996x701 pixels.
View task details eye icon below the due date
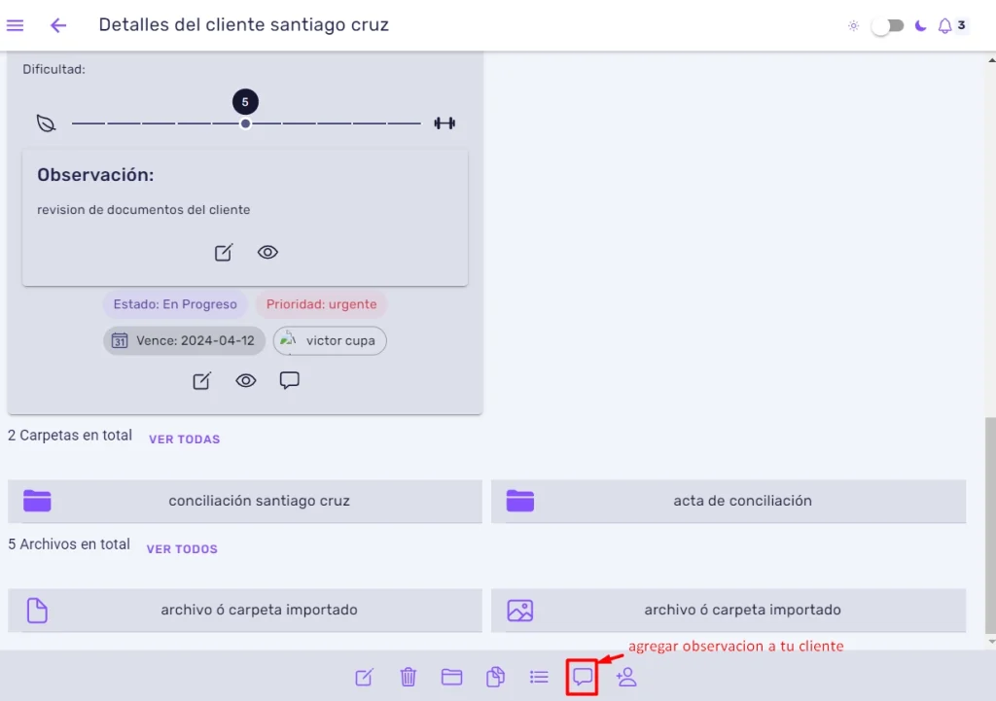click(246, 380)
